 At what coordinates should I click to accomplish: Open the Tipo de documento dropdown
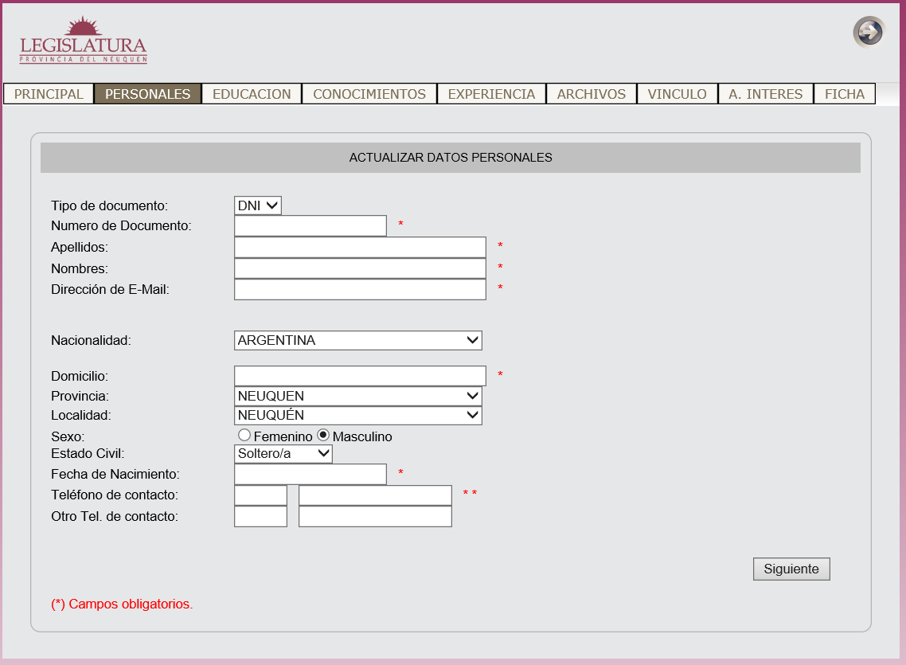258,205
